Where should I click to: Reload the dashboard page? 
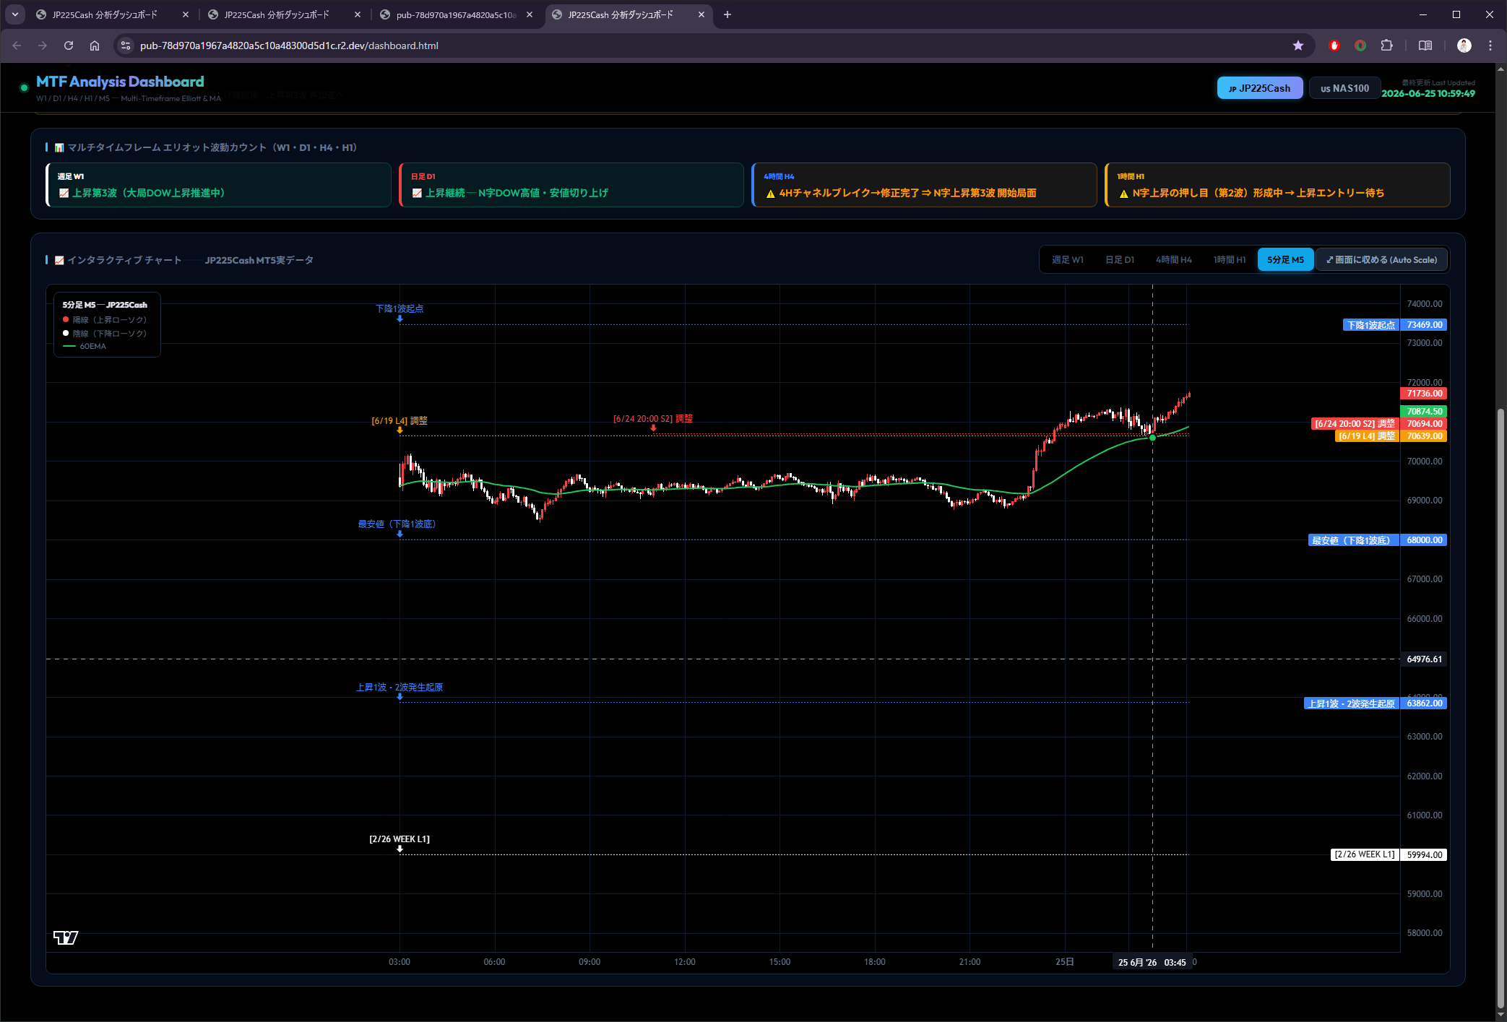tap(69, 46)
